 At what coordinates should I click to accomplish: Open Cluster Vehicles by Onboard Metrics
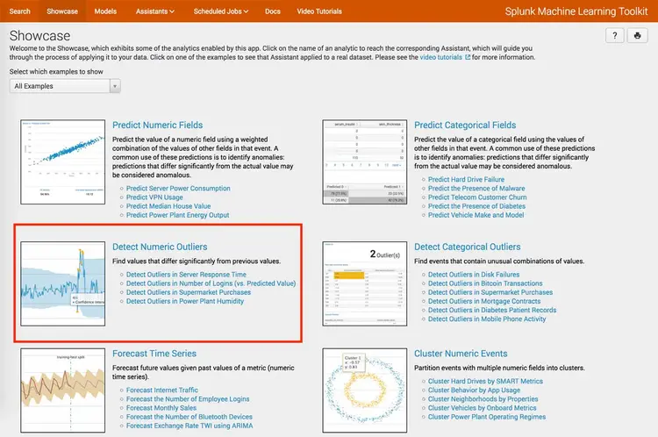click(483, 408)
